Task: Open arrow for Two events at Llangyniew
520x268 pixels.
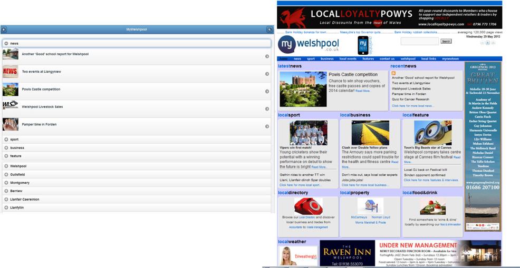Action: click(x=267, y=74)
